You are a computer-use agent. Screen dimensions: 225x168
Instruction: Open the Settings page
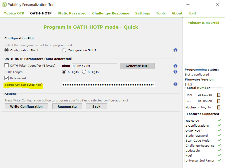(142, 13)
